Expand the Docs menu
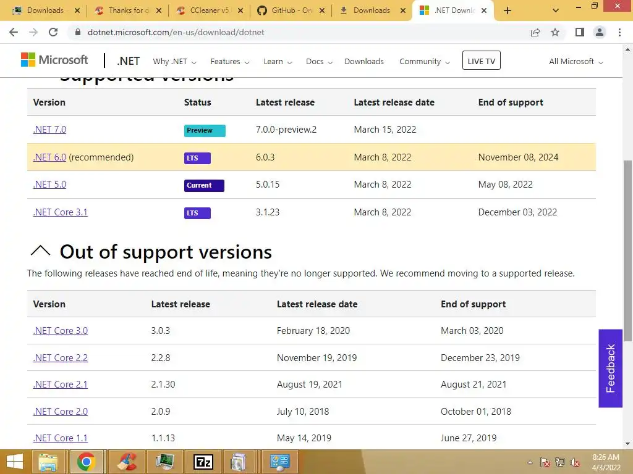 click(x=319, y=62)
